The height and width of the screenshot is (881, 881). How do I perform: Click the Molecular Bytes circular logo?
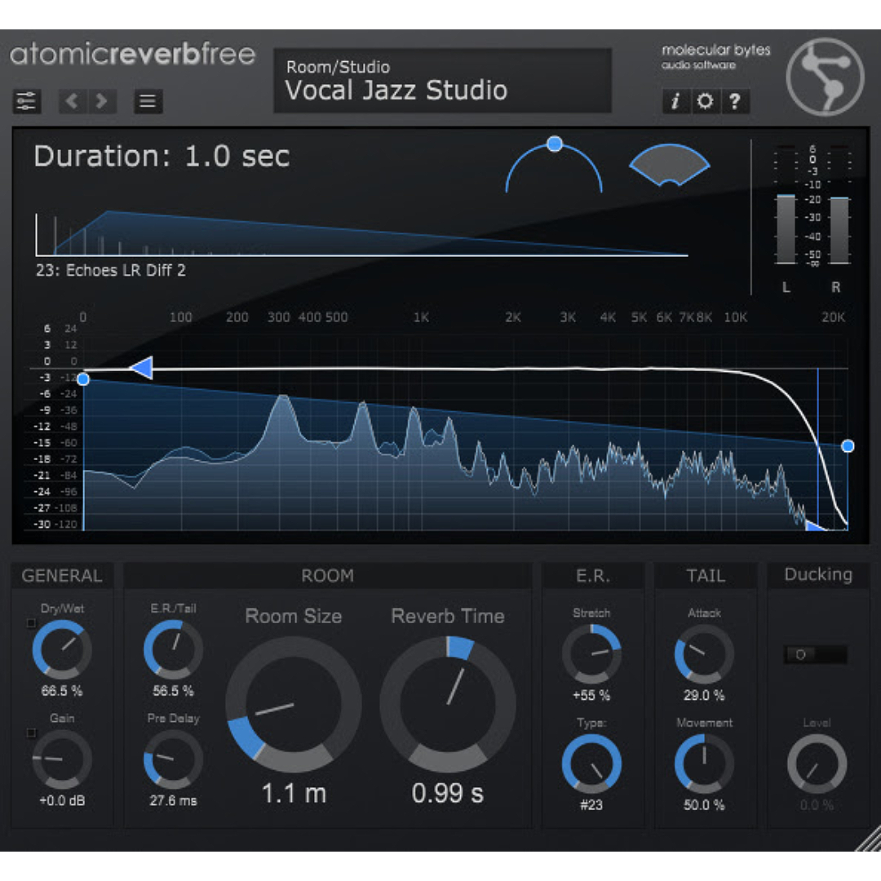coord(825,77)
